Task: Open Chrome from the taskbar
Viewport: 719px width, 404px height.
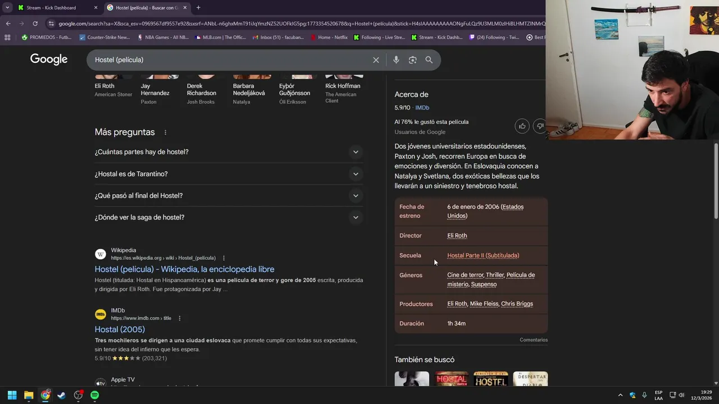Action: pyautogui.click(x=45, y=395)
